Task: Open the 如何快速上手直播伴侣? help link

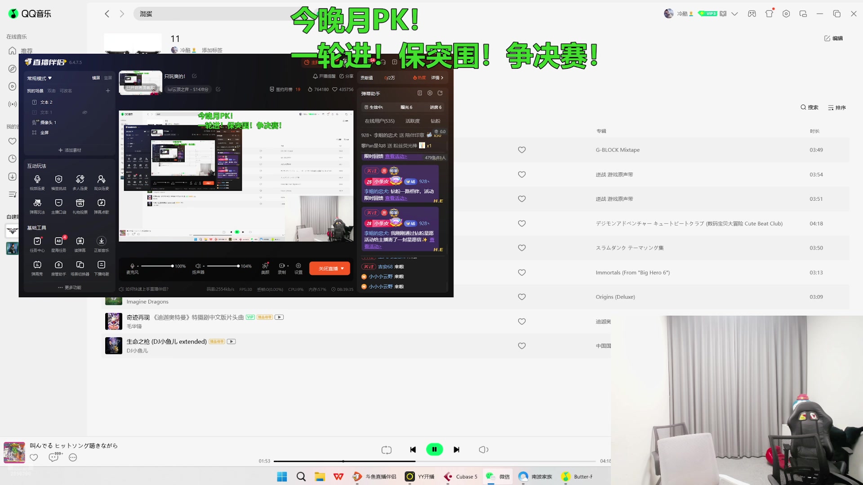Action: pyautogui.click(x=144, y=289)
